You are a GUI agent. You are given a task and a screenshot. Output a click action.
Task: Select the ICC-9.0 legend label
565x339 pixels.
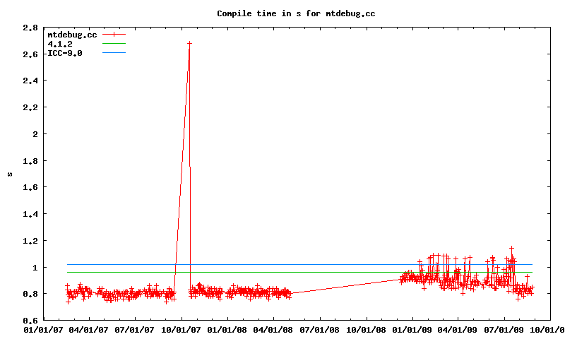coord(64,53)
